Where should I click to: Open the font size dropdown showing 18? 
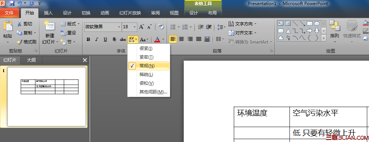[135, 27]
